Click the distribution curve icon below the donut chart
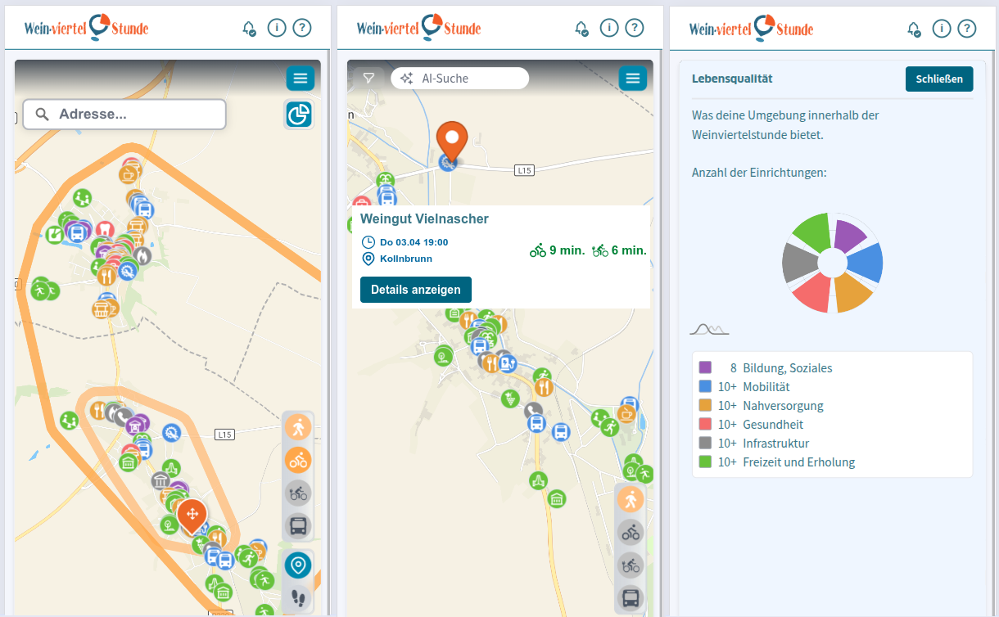Image resolution: width=999 pixels, height=617 pixels. [709, 330]
